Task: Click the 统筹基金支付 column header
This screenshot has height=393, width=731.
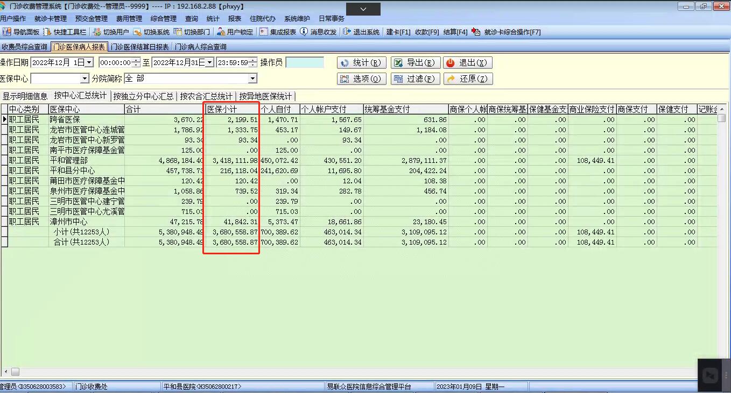Action: coord(406,109)
